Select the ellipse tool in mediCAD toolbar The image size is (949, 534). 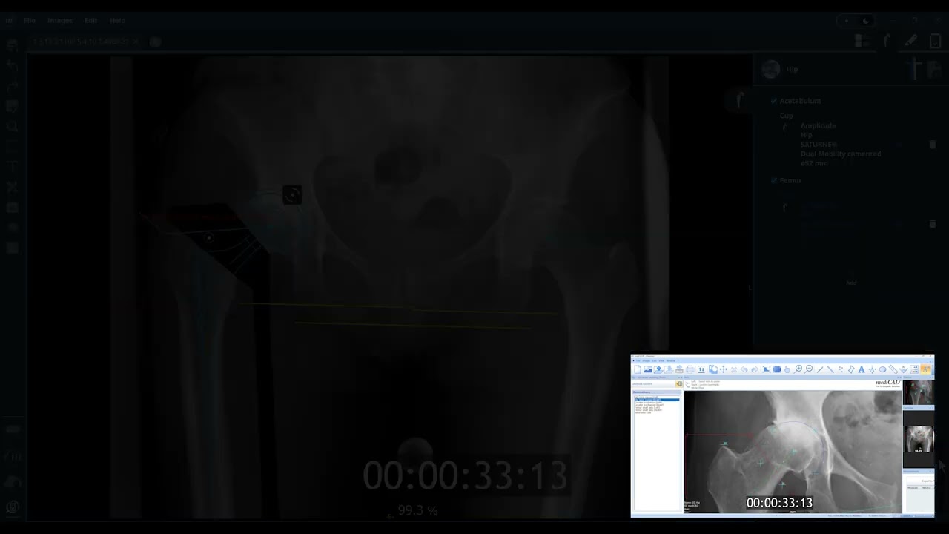(x=882, y=369)
